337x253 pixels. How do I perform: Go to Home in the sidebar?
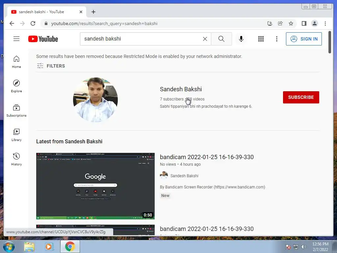16,62
